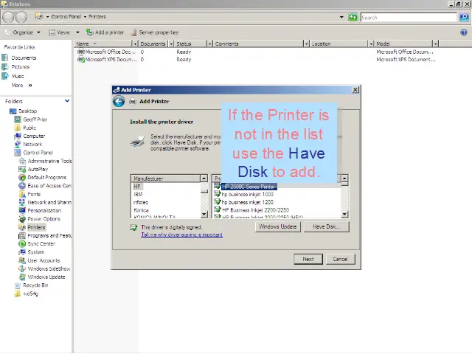Image resolution: width=472 pixels, height=354 pixels.
Task: Click into the Search input field
Action: coord(409,18)
